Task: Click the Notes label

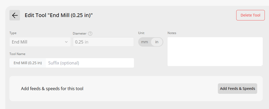Action: pyautogui.click(x=172, y=33)
